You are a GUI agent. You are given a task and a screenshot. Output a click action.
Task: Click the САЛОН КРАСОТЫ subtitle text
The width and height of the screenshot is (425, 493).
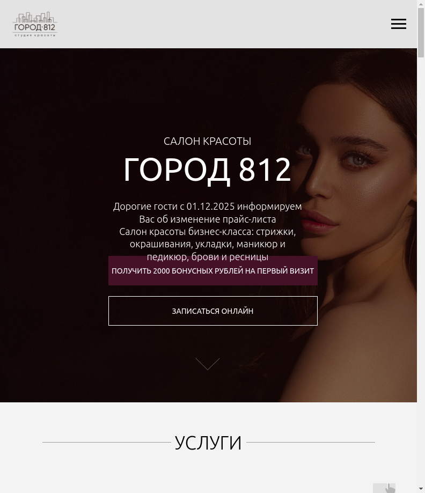[x=207, y=141]
